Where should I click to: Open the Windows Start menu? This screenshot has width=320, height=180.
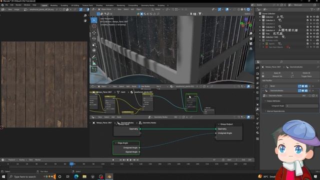[3, 176]
